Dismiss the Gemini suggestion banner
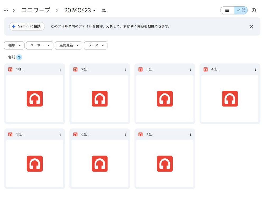The image size is (264, 198). pos(251,27)
